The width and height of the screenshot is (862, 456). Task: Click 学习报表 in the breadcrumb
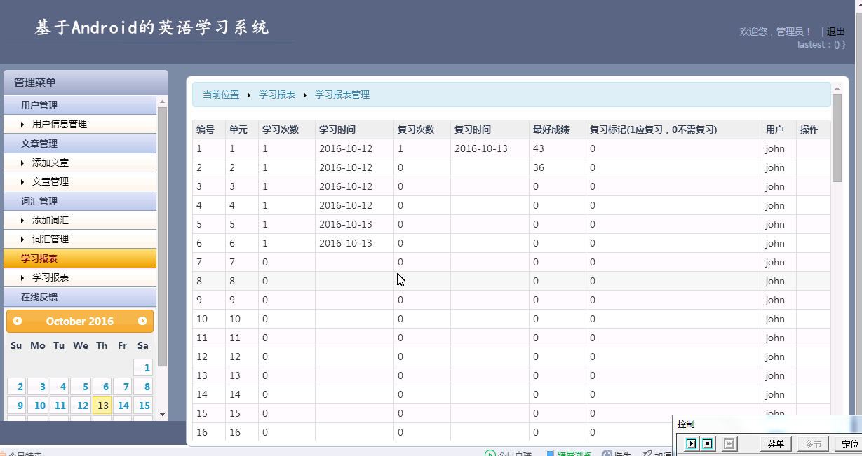pos(277,95)
